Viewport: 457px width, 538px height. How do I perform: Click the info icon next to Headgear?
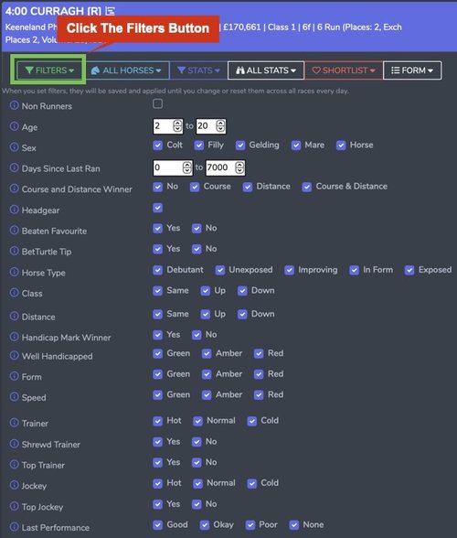click(x=14, y=210)
